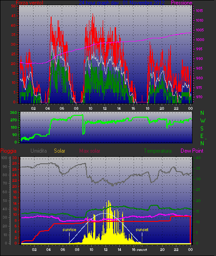Click the red 'Pioggia' legend label
Screen dimensions: 216x256
8,151
